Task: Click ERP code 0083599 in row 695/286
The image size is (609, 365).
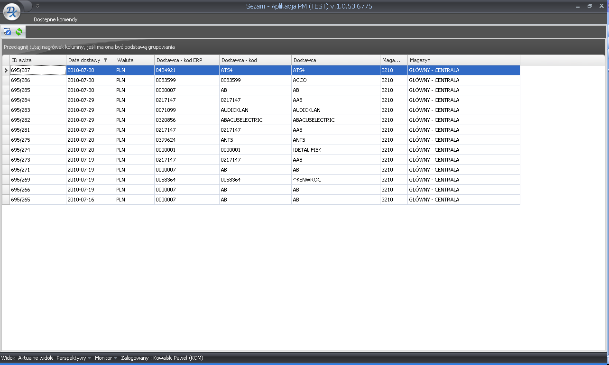Action: point(187,80)
